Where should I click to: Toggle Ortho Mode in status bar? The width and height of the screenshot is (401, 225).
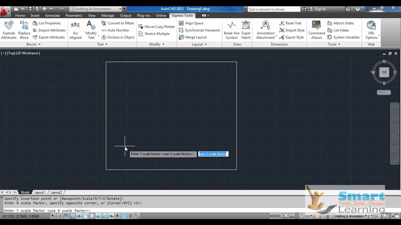coord(72,216)
